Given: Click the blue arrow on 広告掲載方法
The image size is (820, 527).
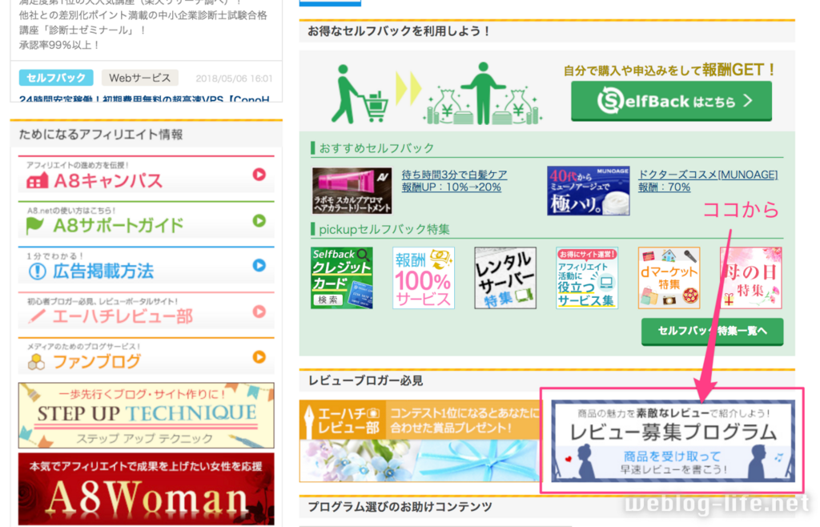Looking at the screenshot, I should coord(259,265).
